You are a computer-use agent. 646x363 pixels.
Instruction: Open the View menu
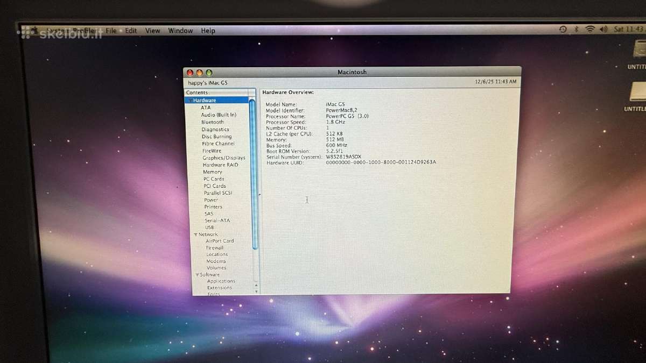(x=153, y=31)
